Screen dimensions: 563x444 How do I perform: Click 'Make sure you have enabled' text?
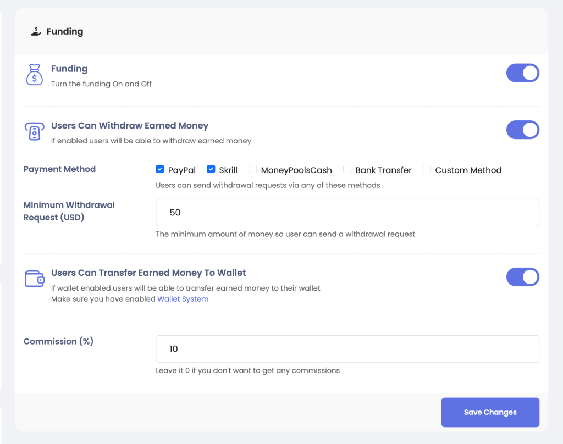click(x=103, y=299)
